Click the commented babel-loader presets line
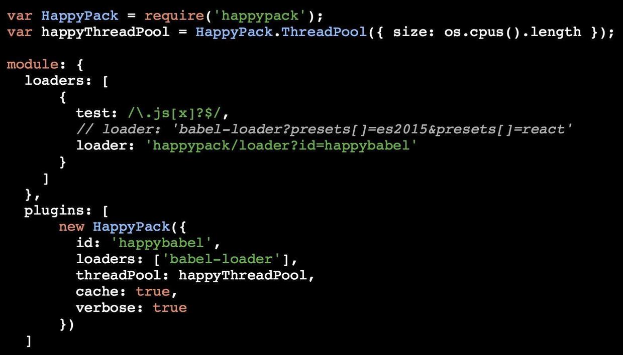This screenshot has height=355, width=623. click(325, 129)
